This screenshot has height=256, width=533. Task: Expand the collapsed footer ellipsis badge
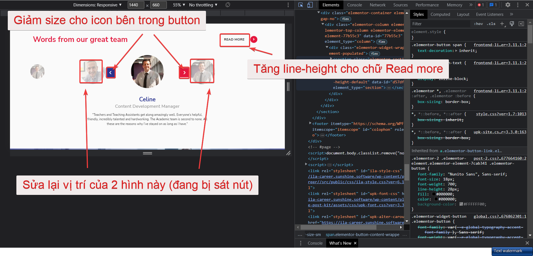pyautogui.click(x=322, y=135)
